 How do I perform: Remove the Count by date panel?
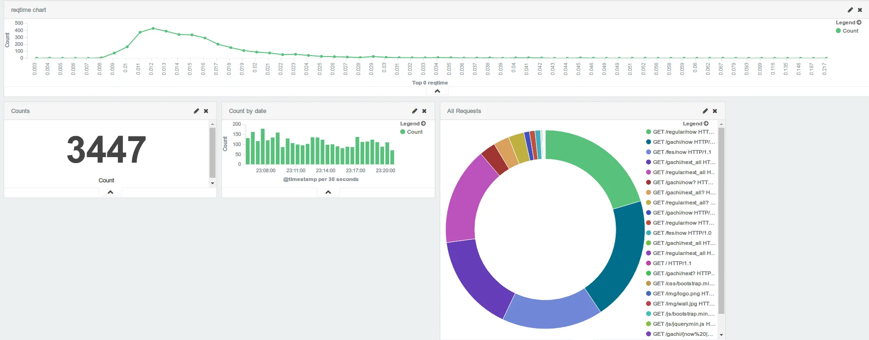coord(424,111)
